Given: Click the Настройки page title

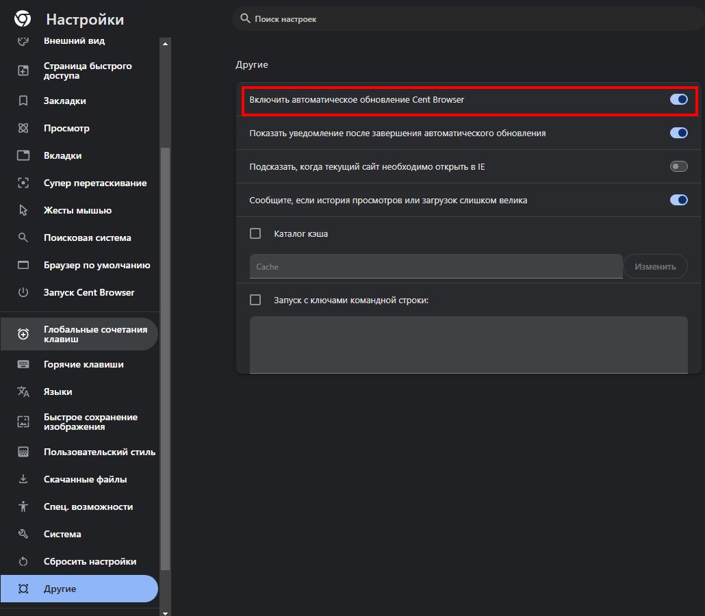Looking at the screenshot, I should click(x=85, y=19).
